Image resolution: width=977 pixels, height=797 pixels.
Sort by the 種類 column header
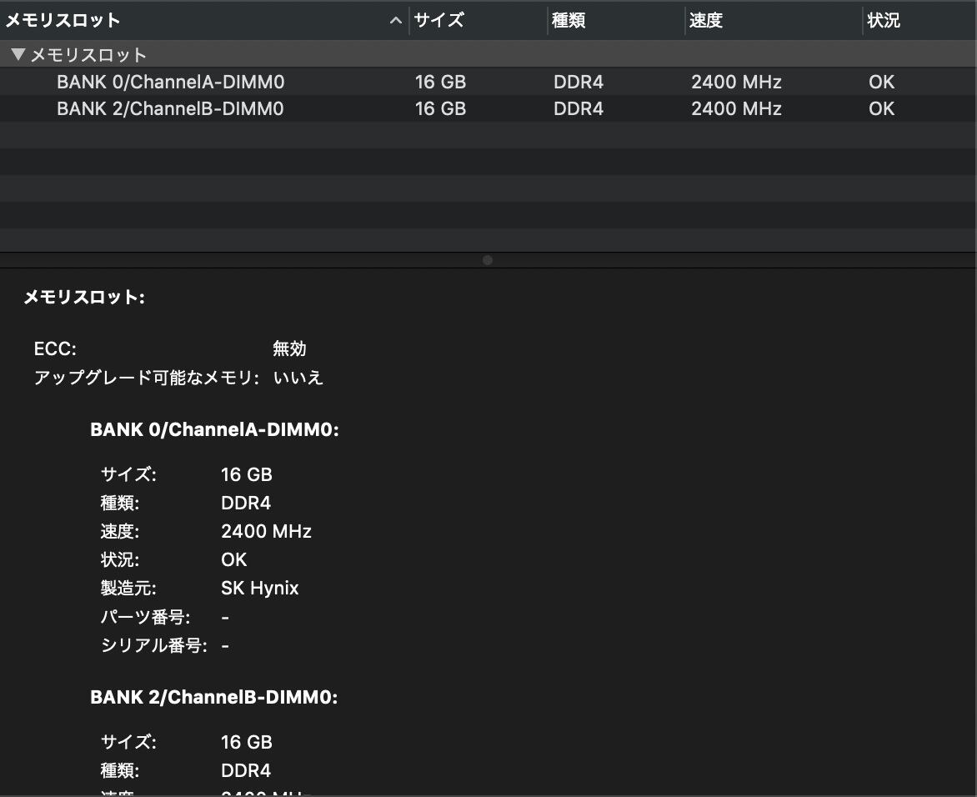569,21
